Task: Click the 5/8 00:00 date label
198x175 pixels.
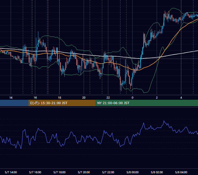Action: click(x=132, y=172)
